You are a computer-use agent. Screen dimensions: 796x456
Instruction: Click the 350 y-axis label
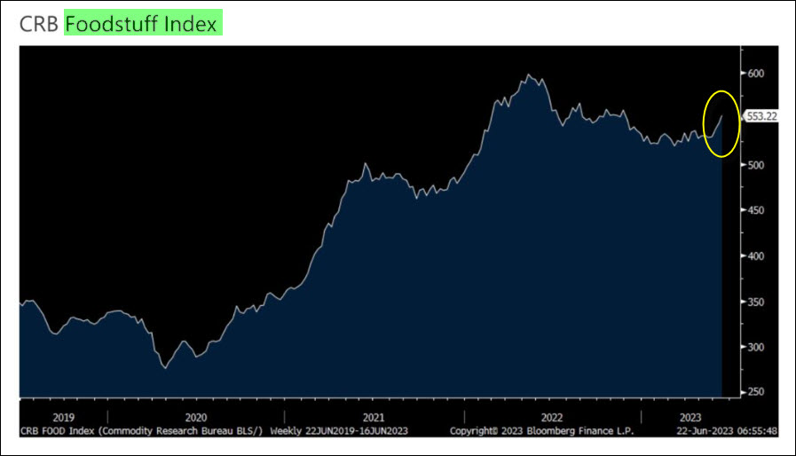coord(756,302)
